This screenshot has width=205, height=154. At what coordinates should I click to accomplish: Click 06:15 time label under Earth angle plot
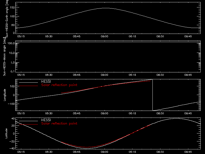pos(132,36)
